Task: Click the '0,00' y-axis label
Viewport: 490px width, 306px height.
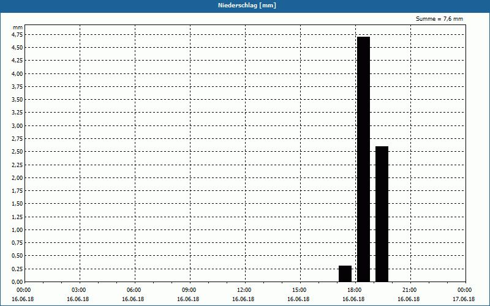Action: (x=17, y=282)
